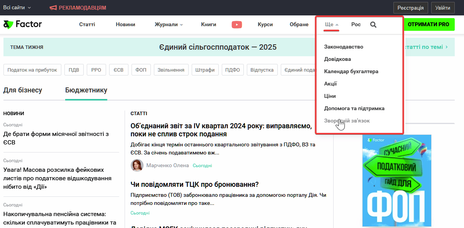
Task: Open search with the magnifier icon
Action: coord(373,25)
